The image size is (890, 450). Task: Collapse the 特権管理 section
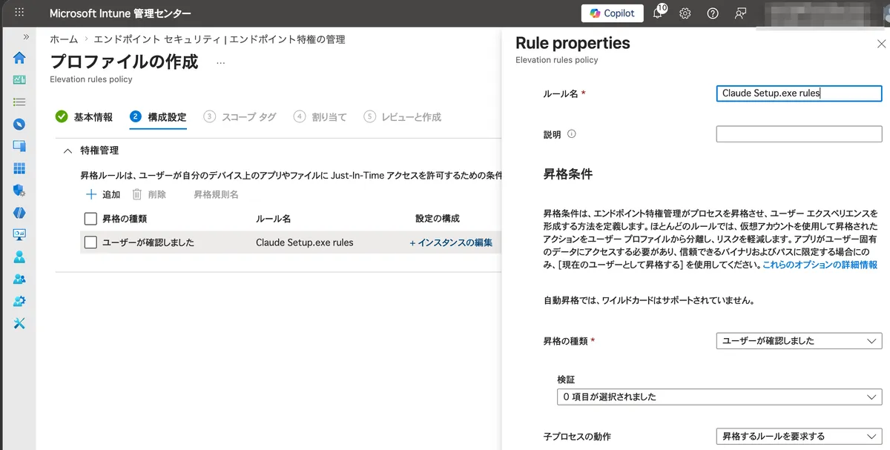point(68,150)
